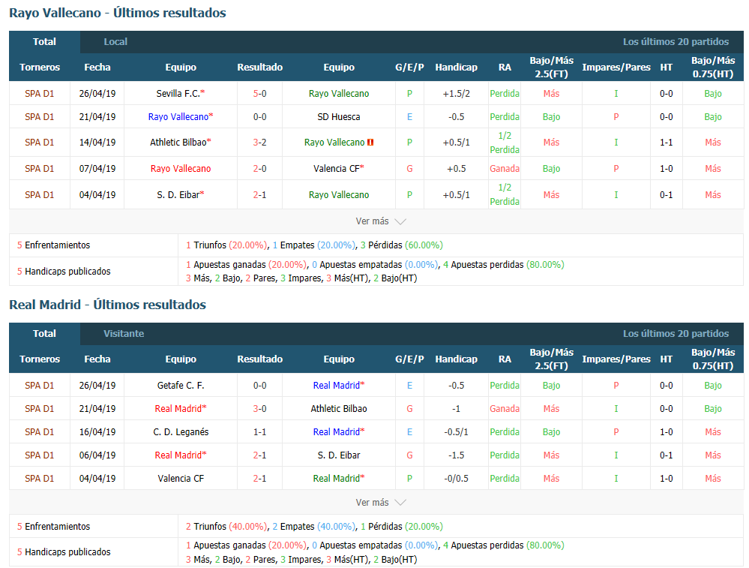Click the 16/04/19 date cell
The height and width of the screenshot is (568, 749).
pos(97,431)
